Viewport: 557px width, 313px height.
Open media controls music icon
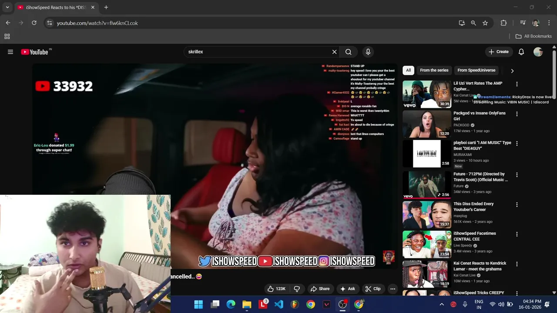coord(523,23)
